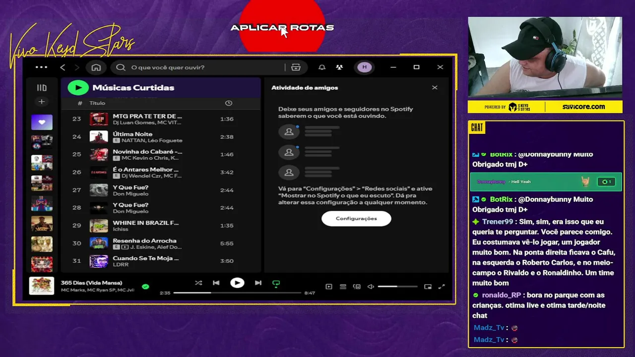Toggle the green liked checkmark

coord(145,286)
